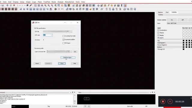The width and height of the screenshot is (192, 108).
Task: Click the Through All Plan color swatch
Action: pyautogui.click(x=183, y=49)
